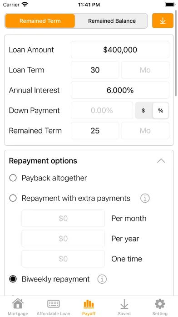Select Repayment with extra payments option

13,198
